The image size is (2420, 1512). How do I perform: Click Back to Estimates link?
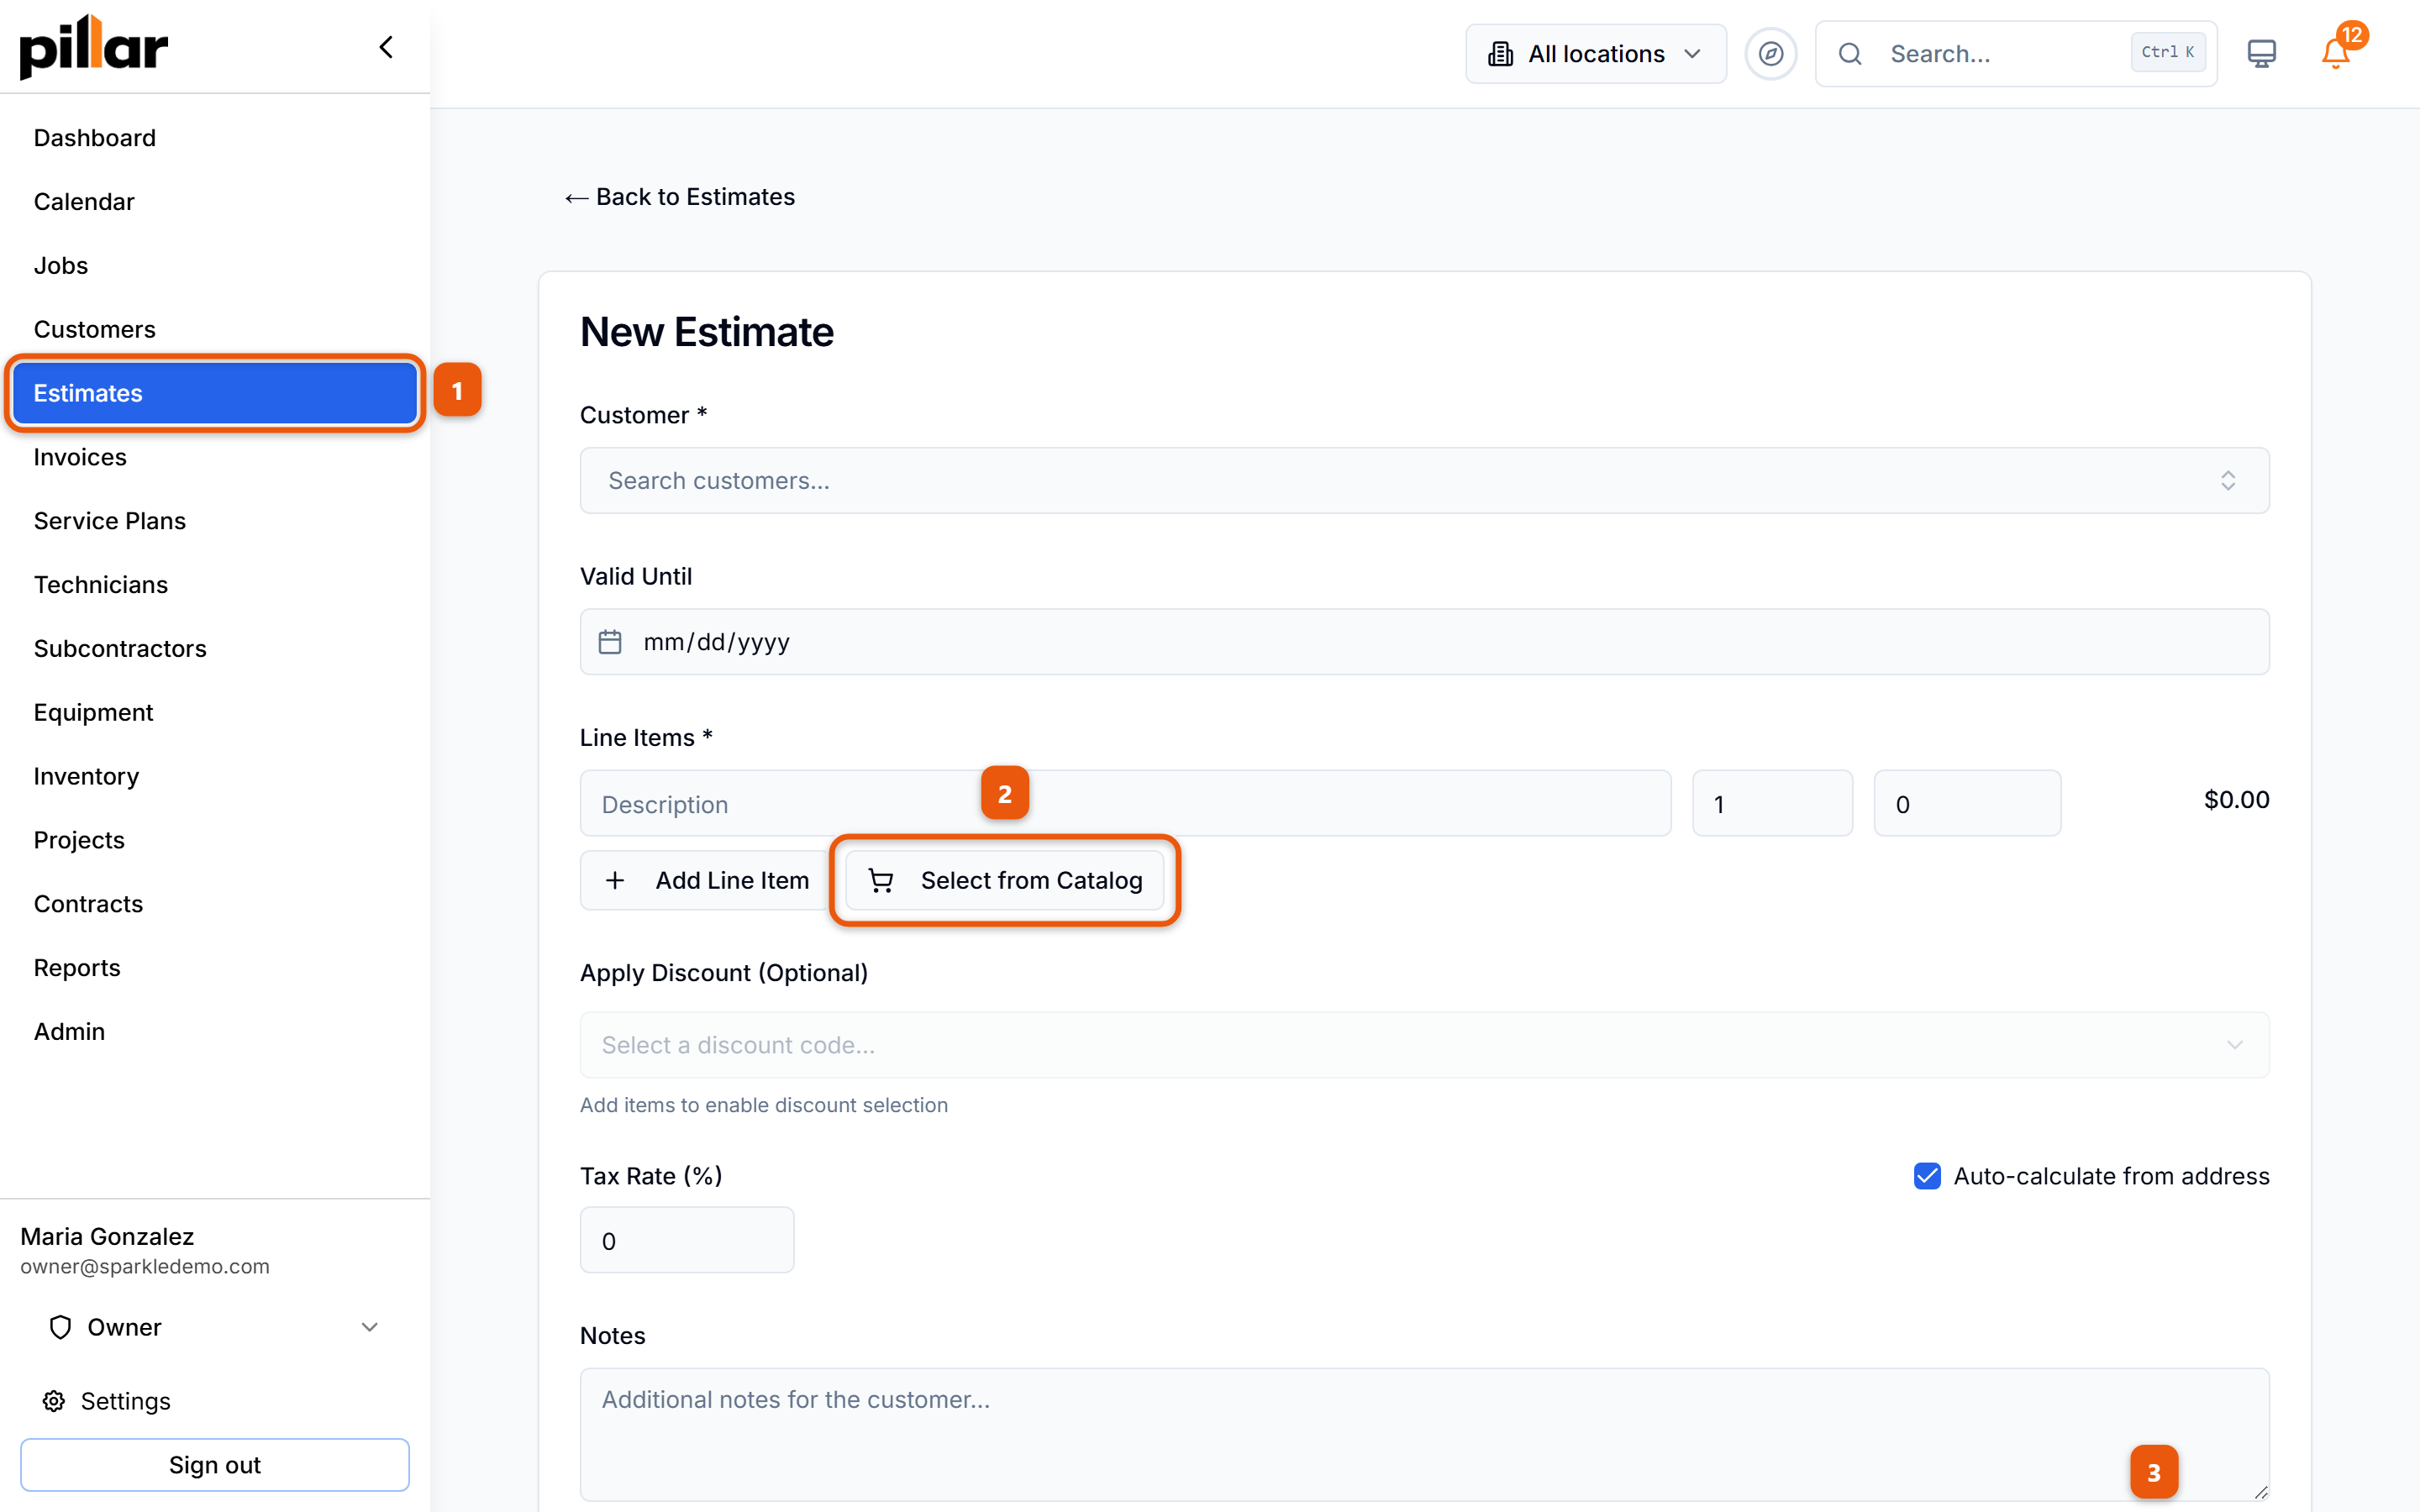tap(680, 197)
